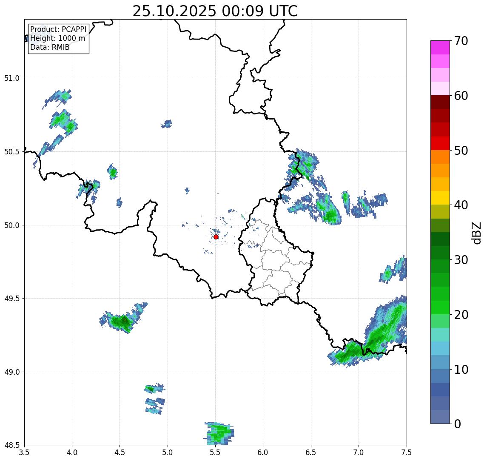Screen dimensions: 487x461
Task: Click the dark red 60 dBZ band
Action: (440, 102)
